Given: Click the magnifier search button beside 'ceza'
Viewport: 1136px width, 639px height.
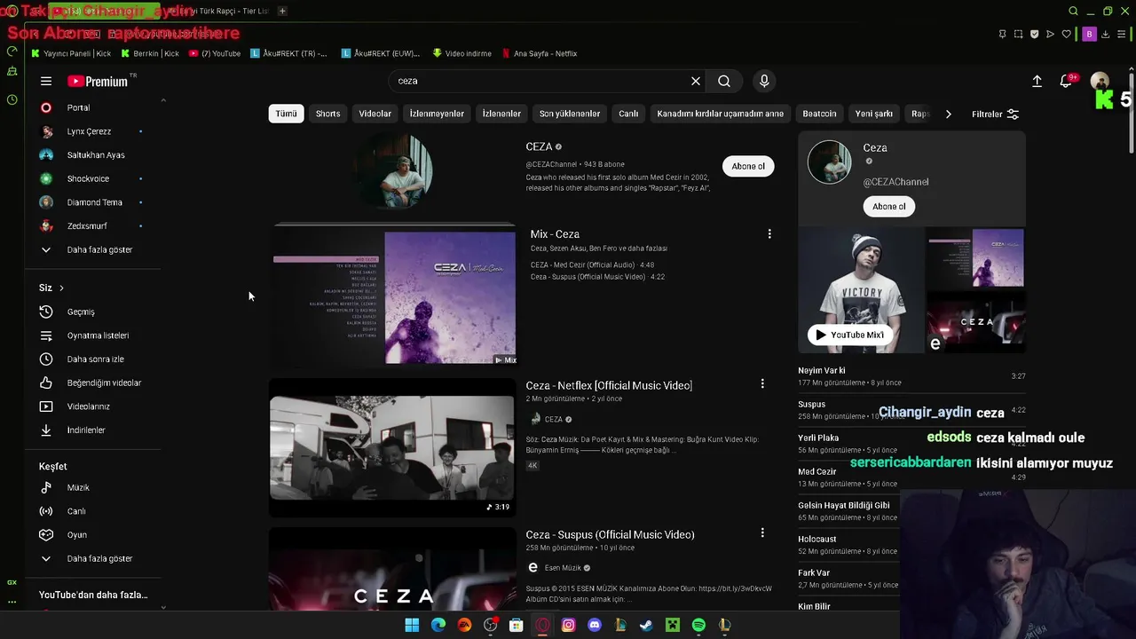Looking at the screenshot, I should click(x=724, y=81).
